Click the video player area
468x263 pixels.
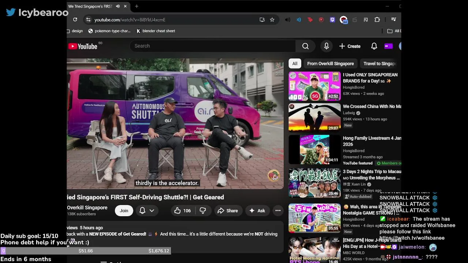[x=175, y=124]
